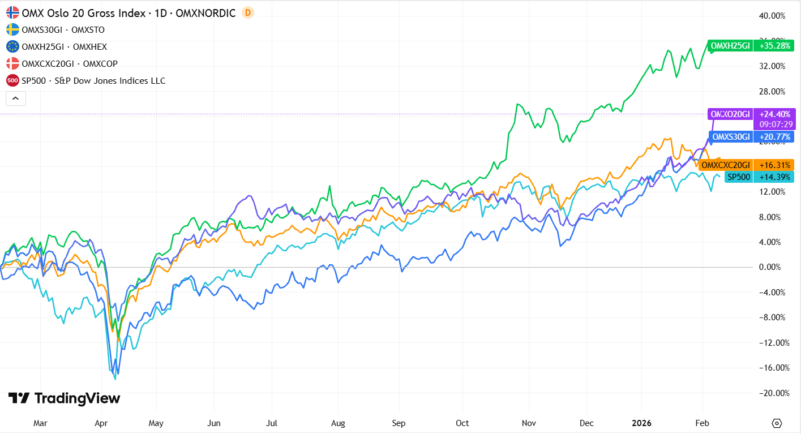
Task: Select the OMXCXC20GI · OMXCOP legend entry
Action: (x=70, y=63)
